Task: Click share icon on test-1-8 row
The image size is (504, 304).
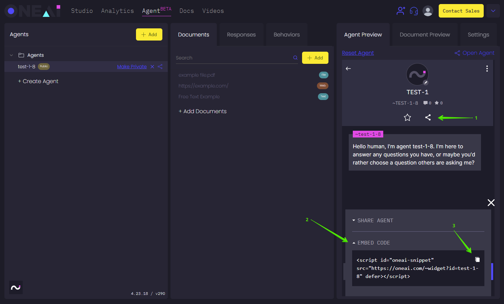Action: click(160, 67)
